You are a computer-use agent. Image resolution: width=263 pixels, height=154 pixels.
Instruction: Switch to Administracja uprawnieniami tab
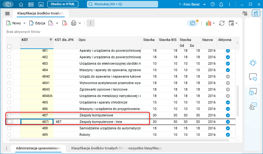38,148
